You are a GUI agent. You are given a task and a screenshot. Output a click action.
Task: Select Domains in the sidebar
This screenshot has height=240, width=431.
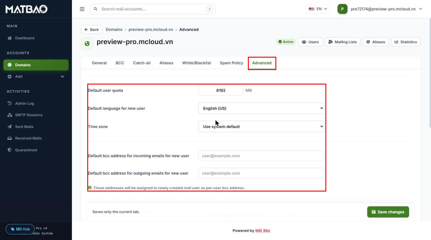tap(36, 65)
